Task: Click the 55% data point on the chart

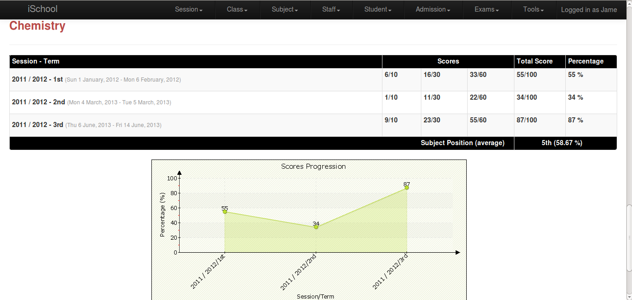Action: pyautogui.click(x=225, y=211)
